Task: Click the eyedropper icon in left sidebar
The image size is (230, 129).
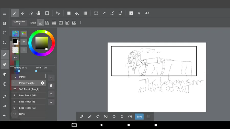Action: [x=5, y=97]
